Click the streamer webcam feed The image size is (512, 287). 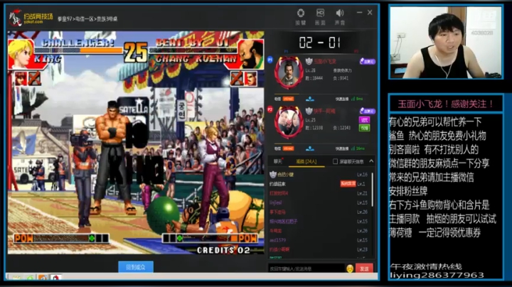(x=446, y=43)
